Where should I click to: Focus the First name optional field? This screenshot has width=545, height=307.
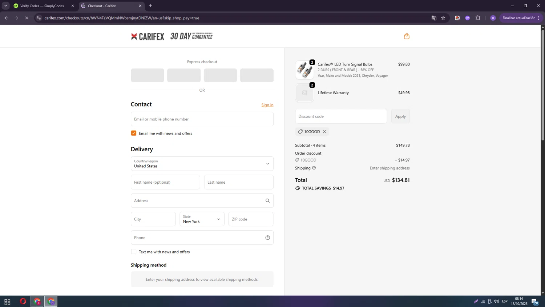pos(165,182)
